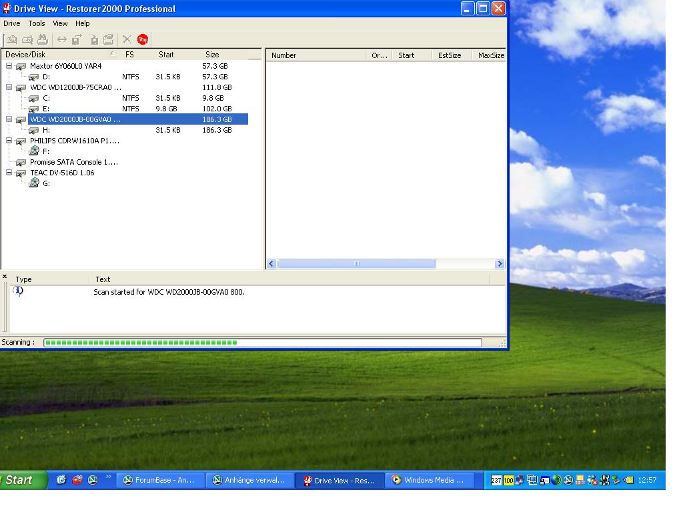The height and width of the screenshot is (512, 683).
Task: Open the Help menu
Action: tap(82, 23)
